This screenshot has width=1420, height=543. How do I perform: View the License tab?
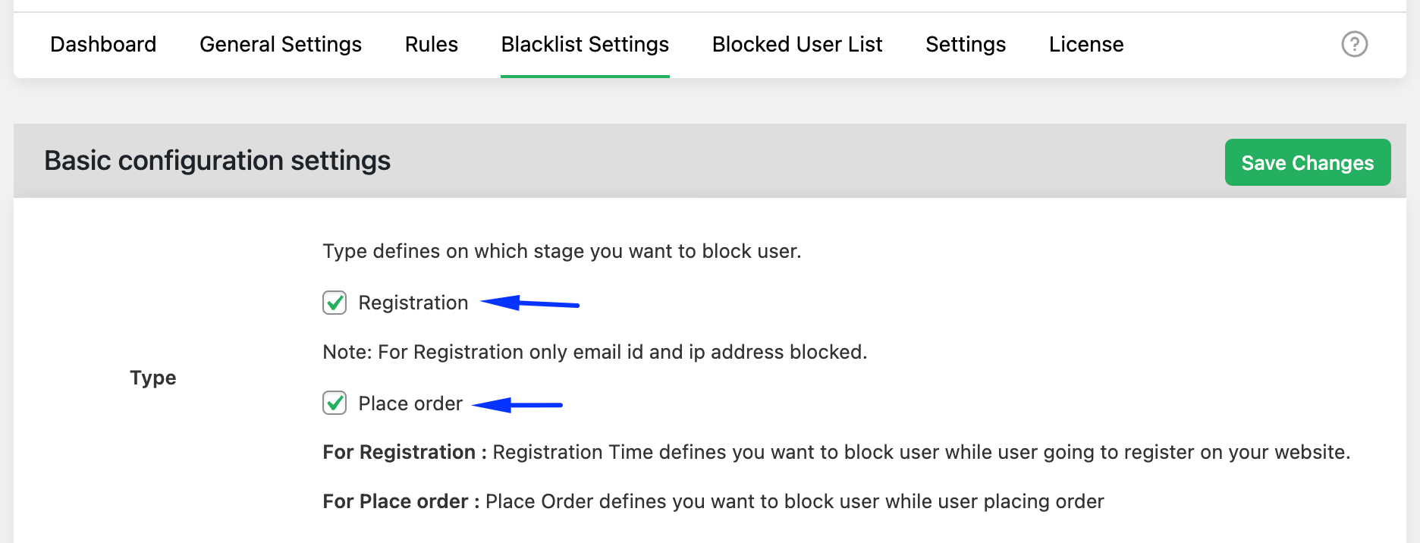(x=1085, y=44)
